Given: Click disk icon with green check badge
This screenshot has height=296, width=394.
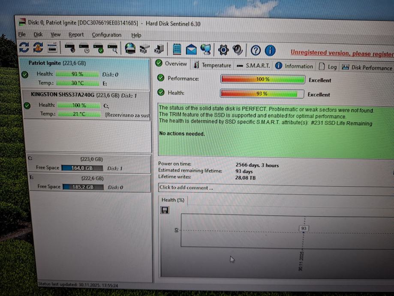Looking at the screenshot, I should pyautogui.click(x=98, y=48).
